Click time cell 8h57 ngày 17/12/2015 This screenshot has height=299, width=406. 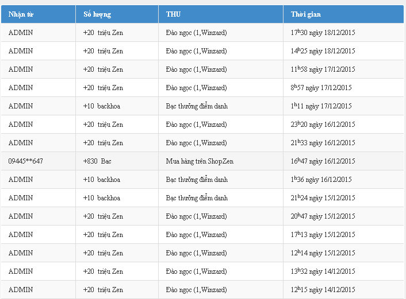(x=321, y=88)
